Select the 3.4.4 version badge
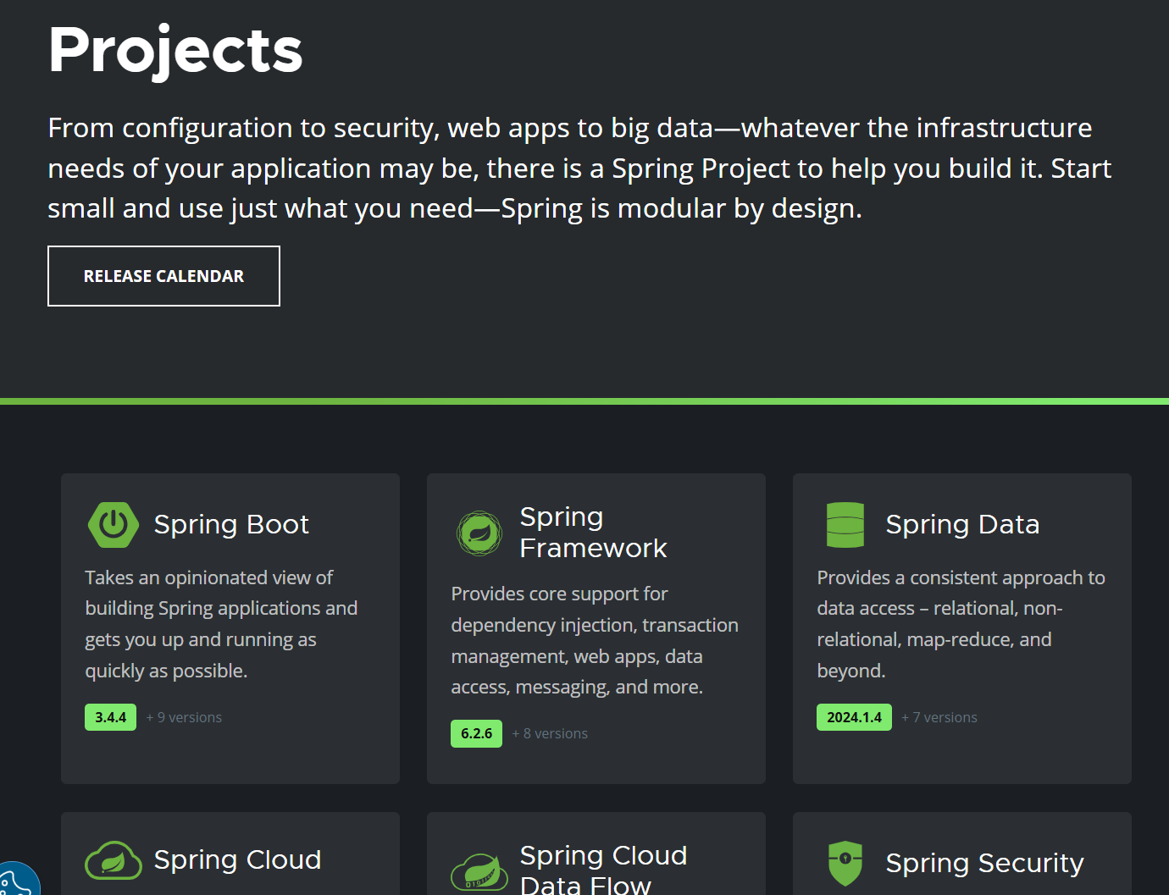The width and height of the screenshot is (1169, 895). 110,717
